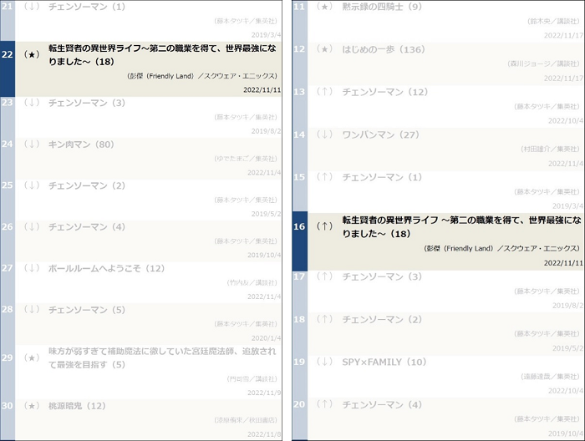Open the 味方が弱すぎて補助魔法に徹していた宮廷魔法師 title
The width and height of the screenshot is (585, 441).
click(x=162, y=357)
